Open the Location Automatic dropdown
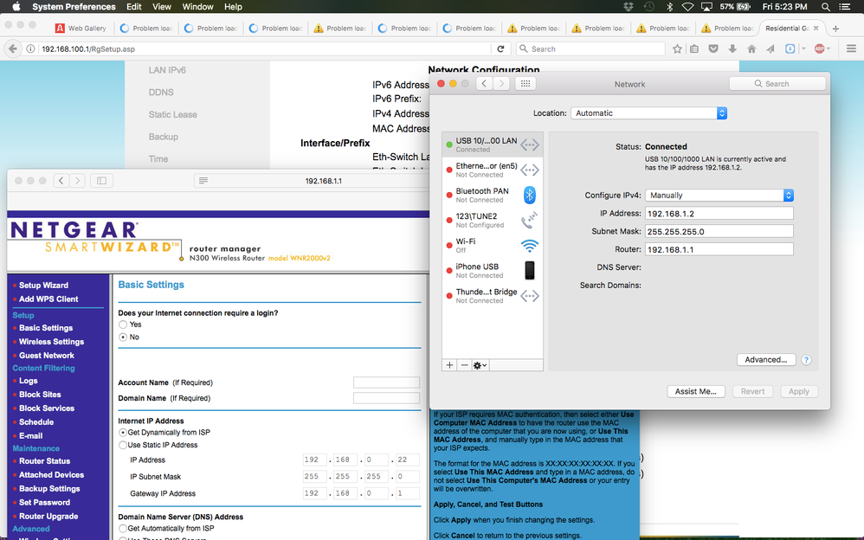 coord(648,113)
